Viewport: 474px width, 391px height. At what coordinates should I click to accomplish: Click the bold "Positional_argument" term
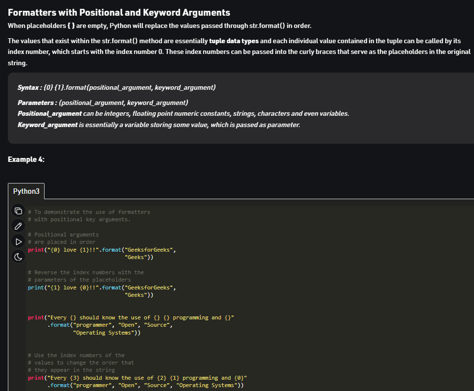49,114
